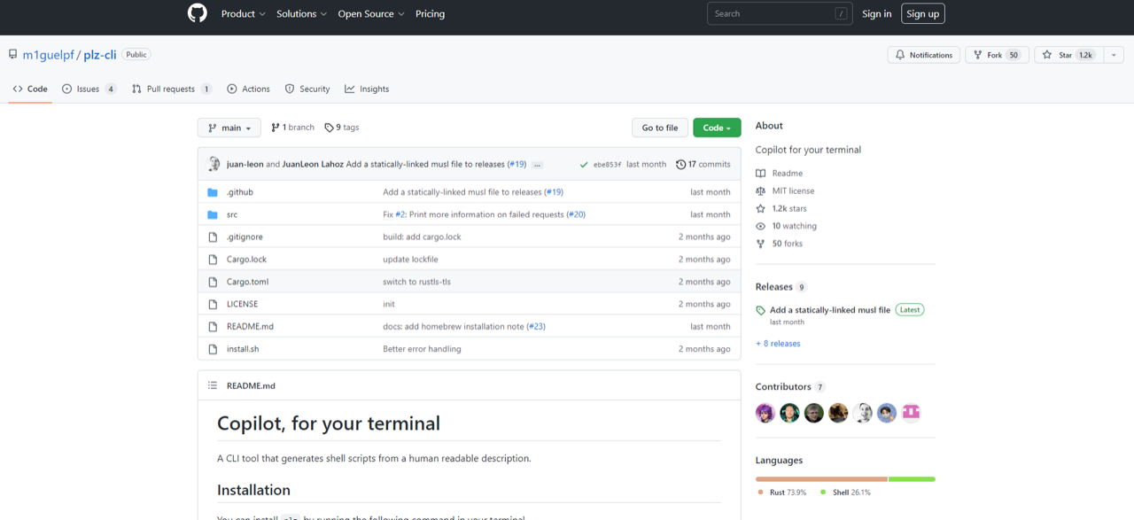Click the commit history clock icon
Viewport: 1134px width, 520px height.
click(x=680, y=164)
